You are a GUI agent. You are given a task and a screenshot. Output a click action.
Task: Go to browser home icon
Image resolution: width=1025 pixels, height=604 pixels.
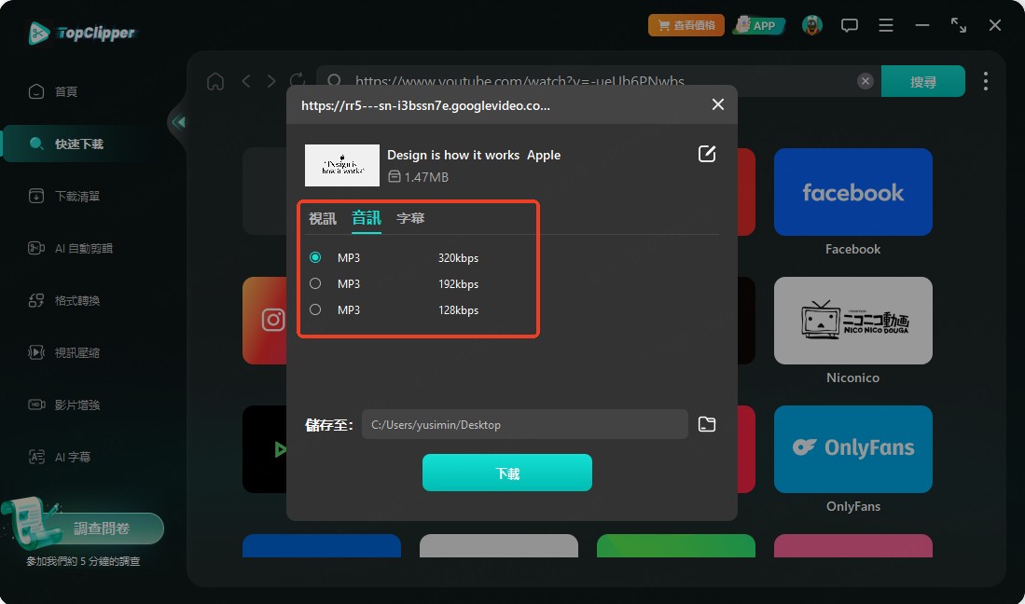[x=215, y=81]
